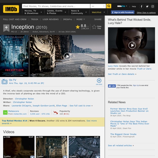This screenshot has width=158, height=158.
Task: Open IMDb's Facebook page icon in the header
Action: coord(141,6)
